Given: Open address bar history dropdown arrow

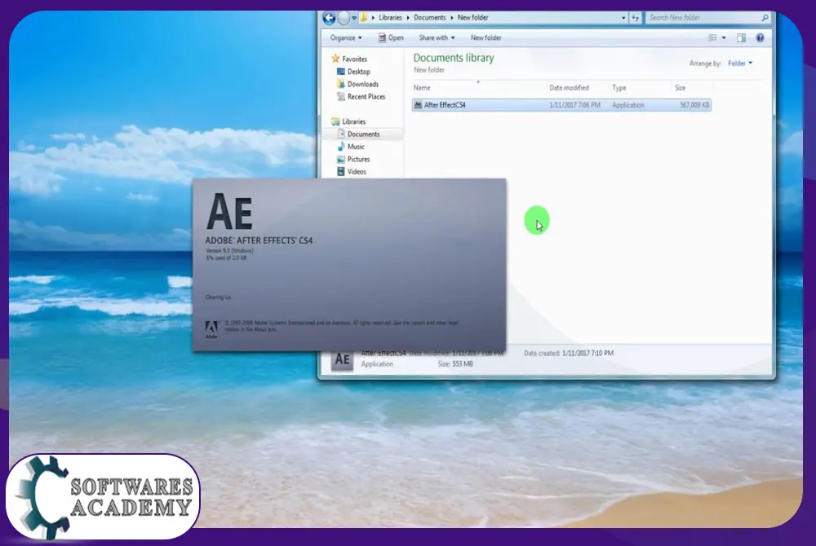Looking at the screenshot, I should pos(623,18).
